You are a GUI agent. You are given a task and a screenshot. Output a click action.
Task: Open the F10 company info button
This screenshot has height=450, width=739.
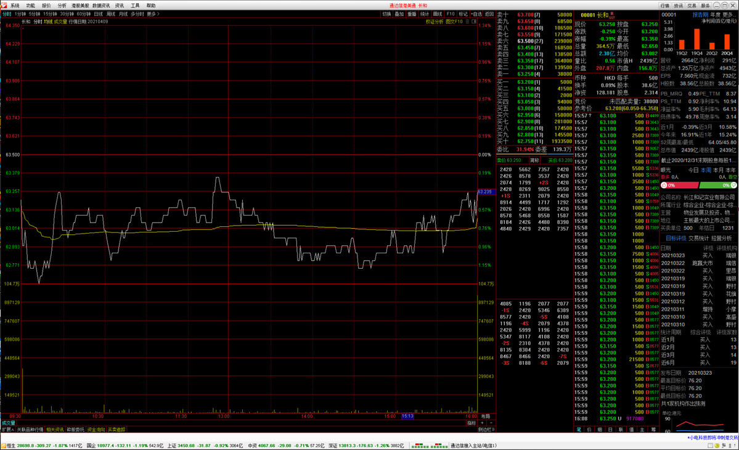coord(451,14)
